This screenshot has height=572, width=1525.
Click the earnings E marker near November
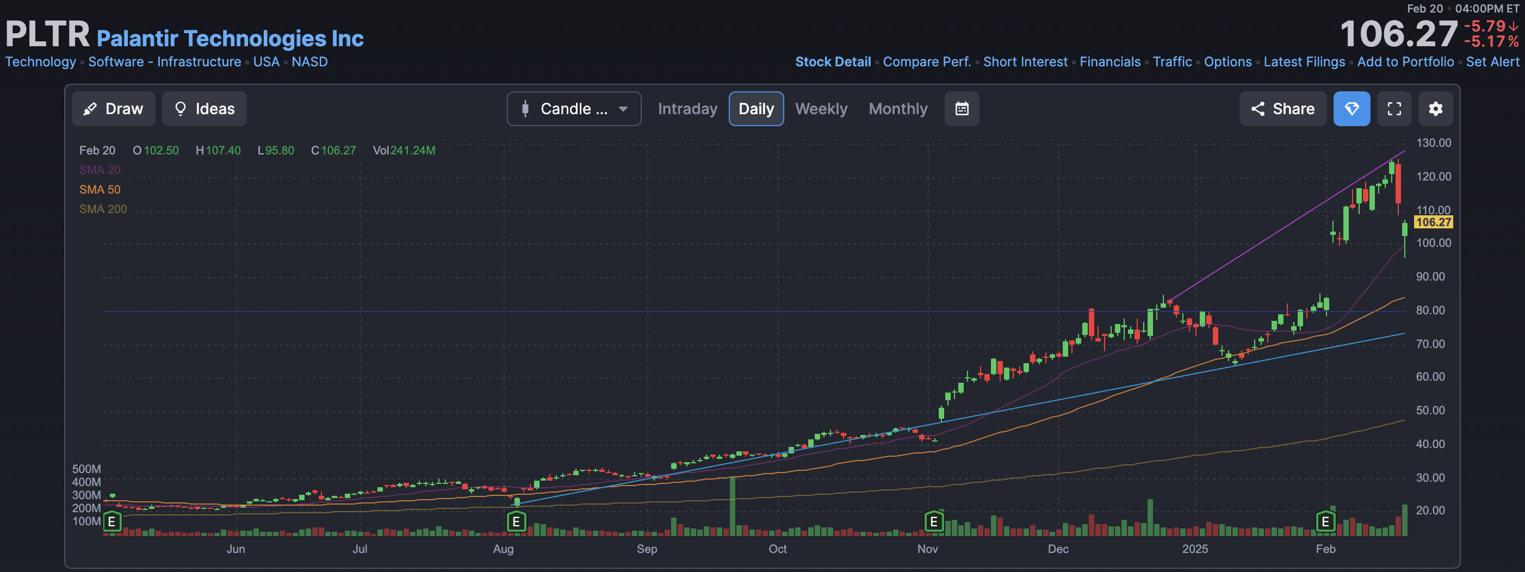click(x=934, y=521)
